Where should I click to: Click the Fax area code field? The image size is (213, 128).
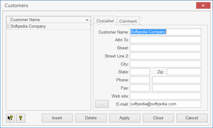[140, 88]
